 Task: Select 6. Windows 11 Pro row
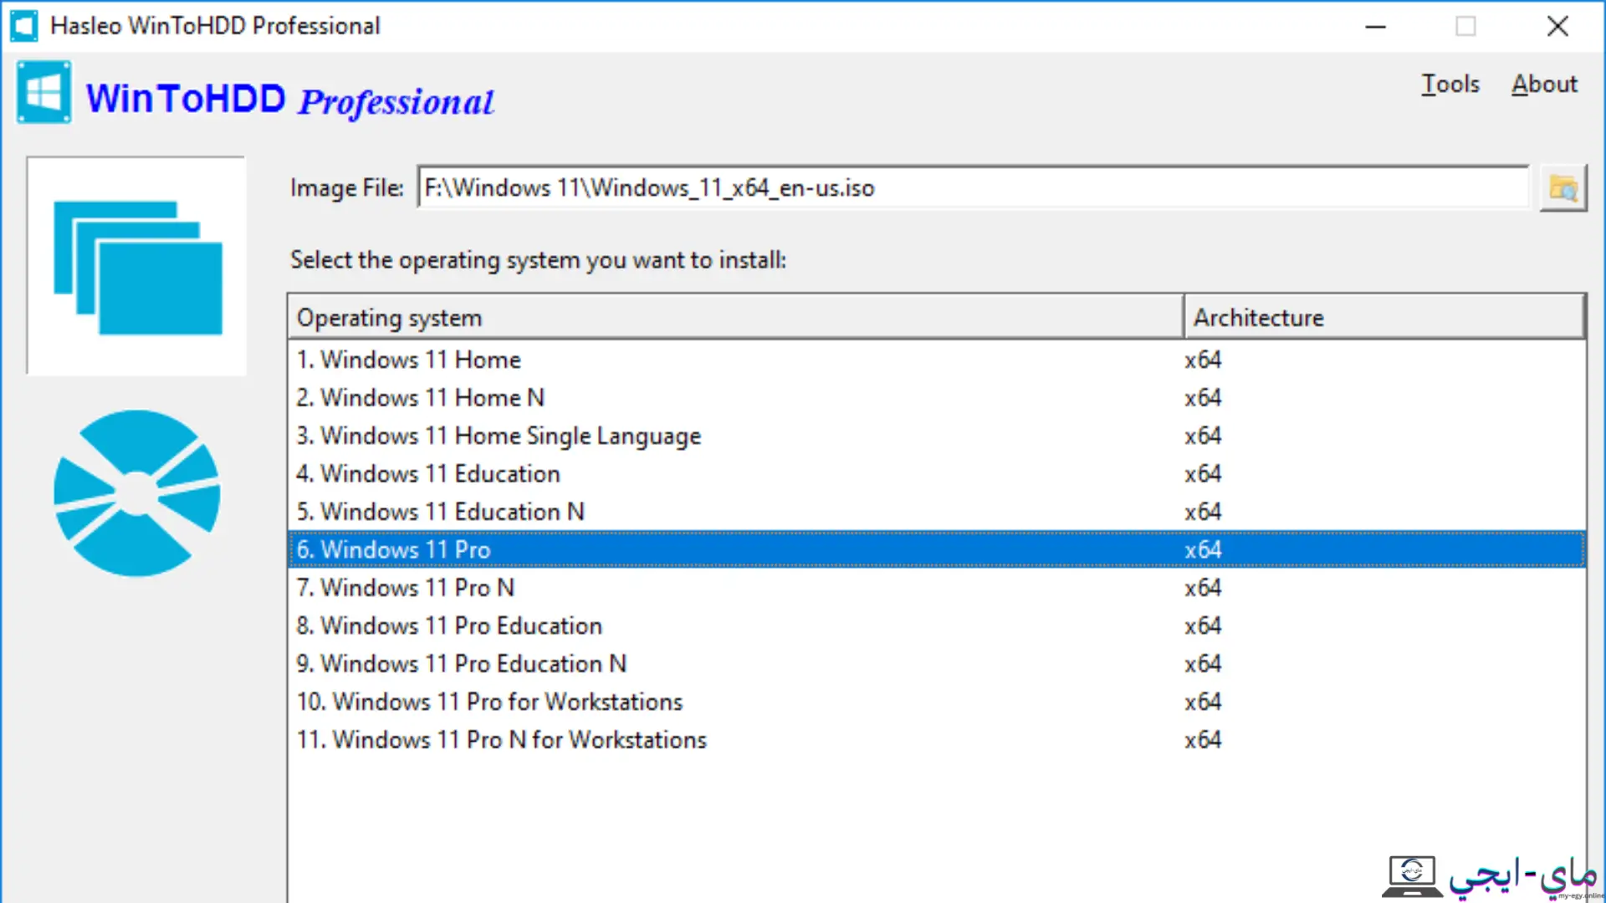click(936, 549)
